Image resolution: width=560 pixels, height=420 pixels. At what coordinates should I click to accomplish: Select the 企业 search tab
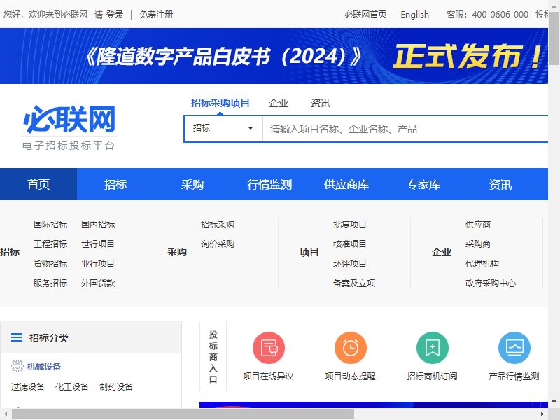pos(278,103)
